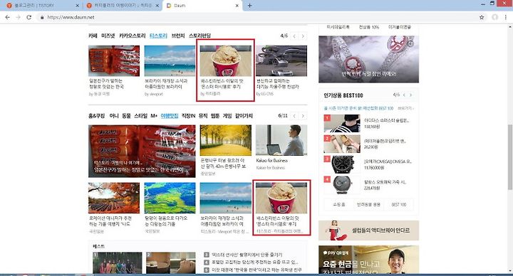Click the 쇼핑홈 button under BEST100

339,204
